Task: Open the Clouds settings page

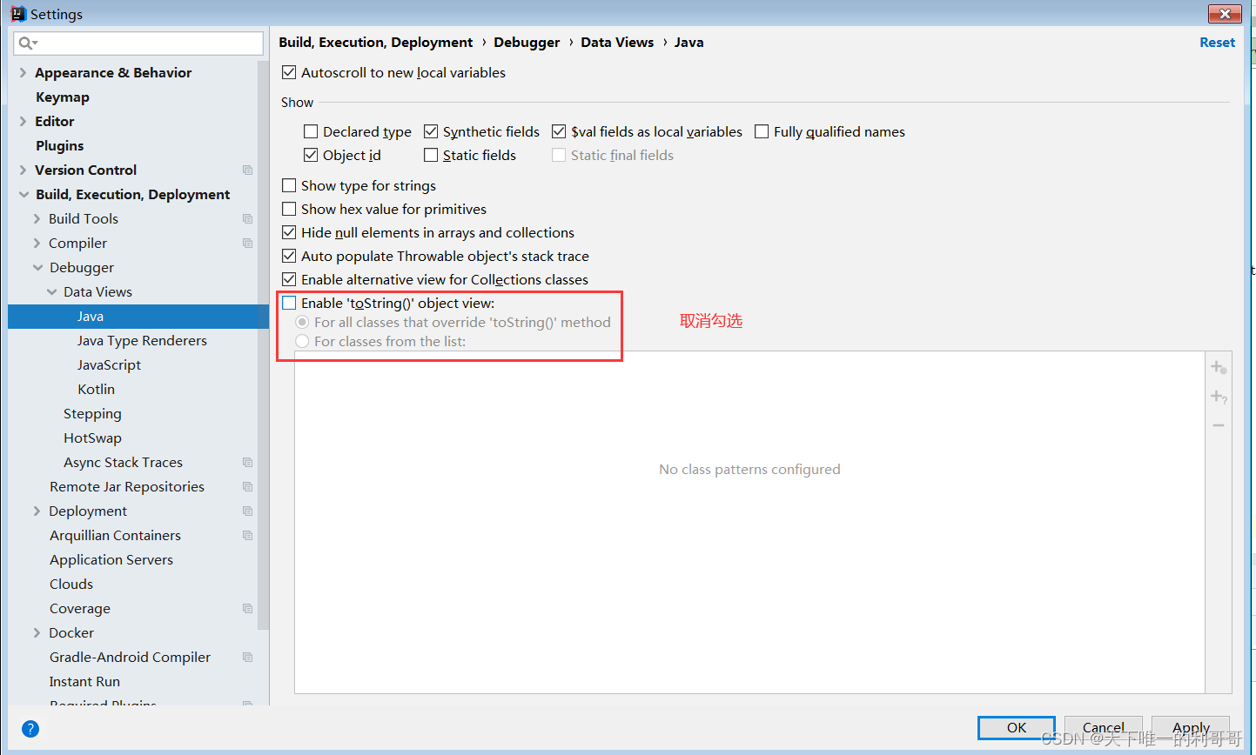Action: click(71, 584)
